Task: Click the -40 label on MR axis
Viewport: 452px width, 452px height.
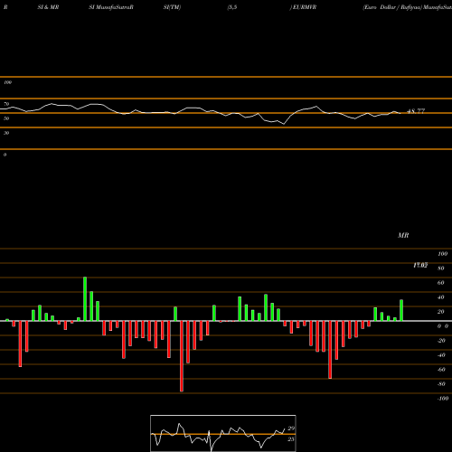Action: click(x=441, y=355)
